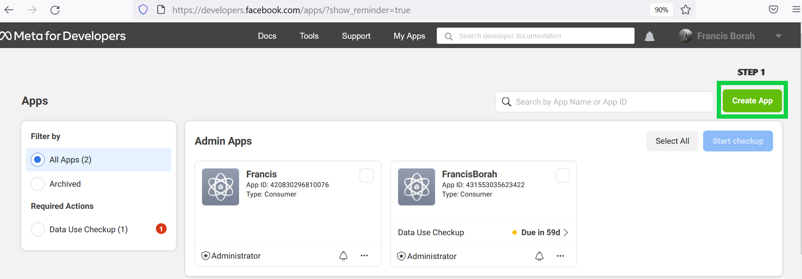The width and height of the screenshot is (802, 279).
Task: Click the Select All button
Action: pos(672,141)
